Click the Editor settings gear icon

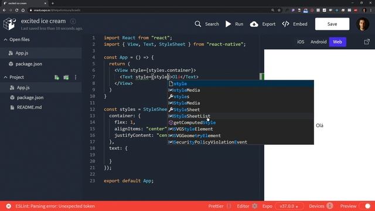[x=255, y=206]
